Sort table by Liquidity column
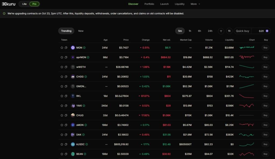The image size is (275, 159). (x=229, y=40)
